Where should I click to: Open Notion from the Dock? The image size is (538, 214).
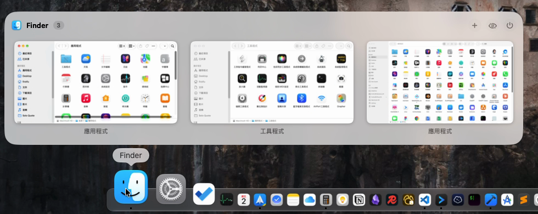click(x=359, y=200)
